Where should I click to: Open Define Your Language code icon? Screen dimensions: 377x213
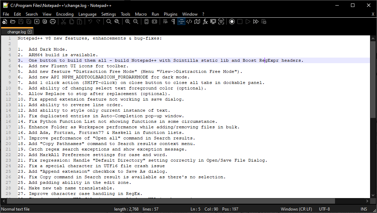(189, 22)
